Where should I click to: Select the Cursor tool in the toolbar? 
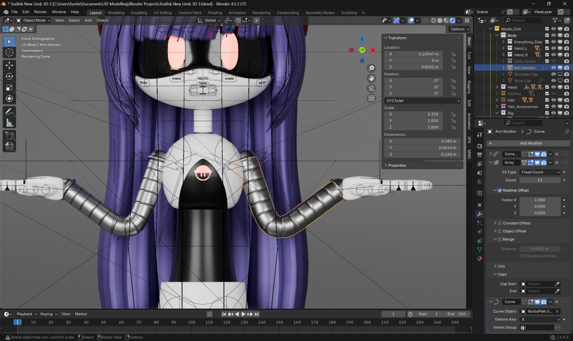(x=9, y=53)
